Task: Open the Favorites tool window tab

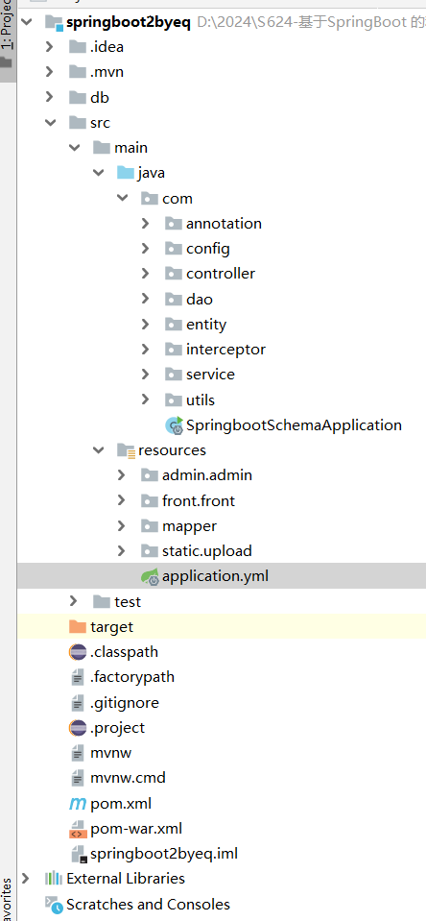Action: pyautogui.click(x=7, y=899)
